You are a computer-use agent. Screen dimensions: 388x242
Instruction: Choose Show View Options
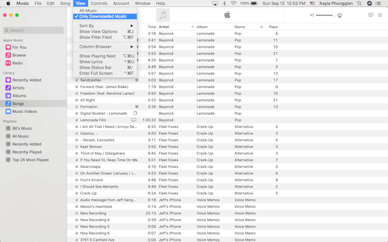(x=105, y=32)
